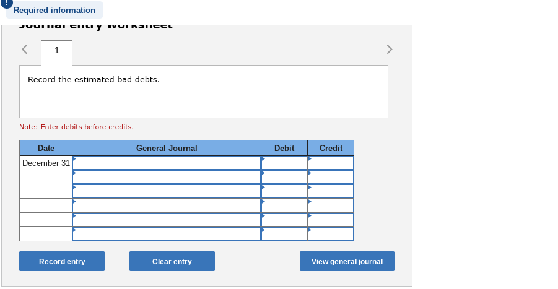Click the Credit column header
This screenshot has width=558, height=289.
point(331,148)
